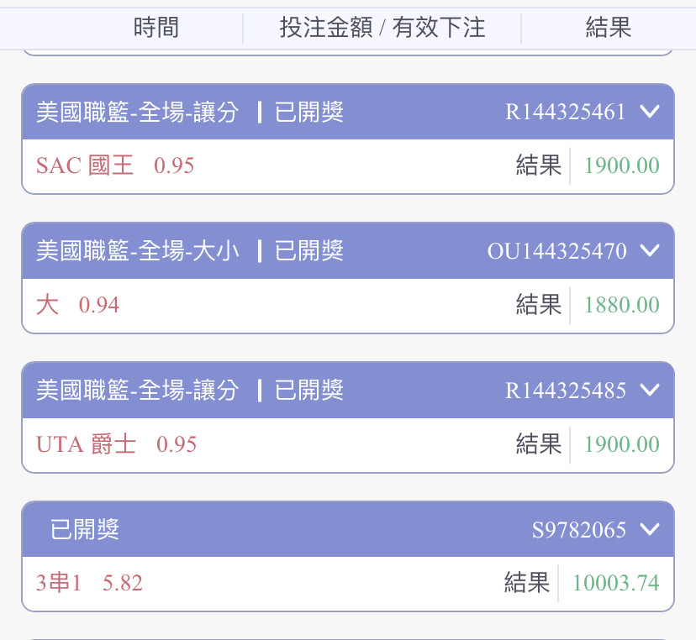Click UTA 爵士 0.95 selection
This screenshot has width=696, height=640.
click(x=116, y=444)
